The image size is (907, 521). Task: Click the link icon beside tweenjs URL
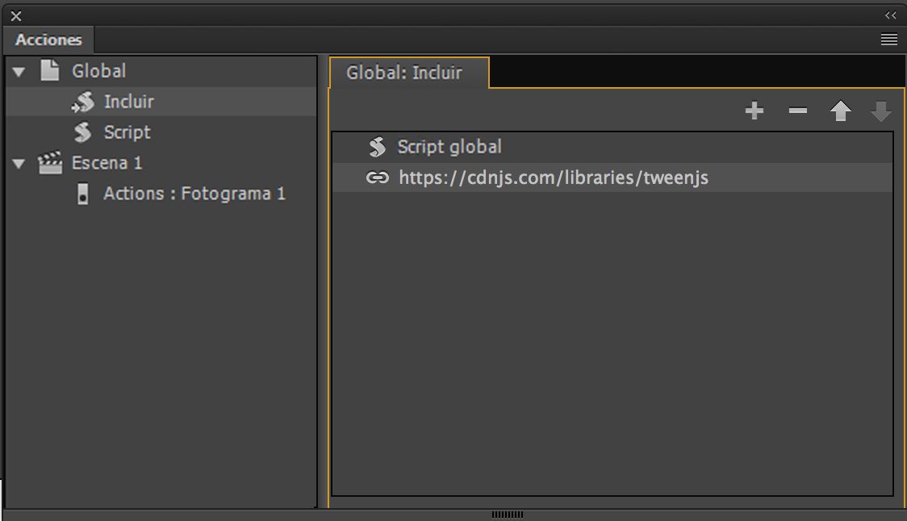click(377, 177)
